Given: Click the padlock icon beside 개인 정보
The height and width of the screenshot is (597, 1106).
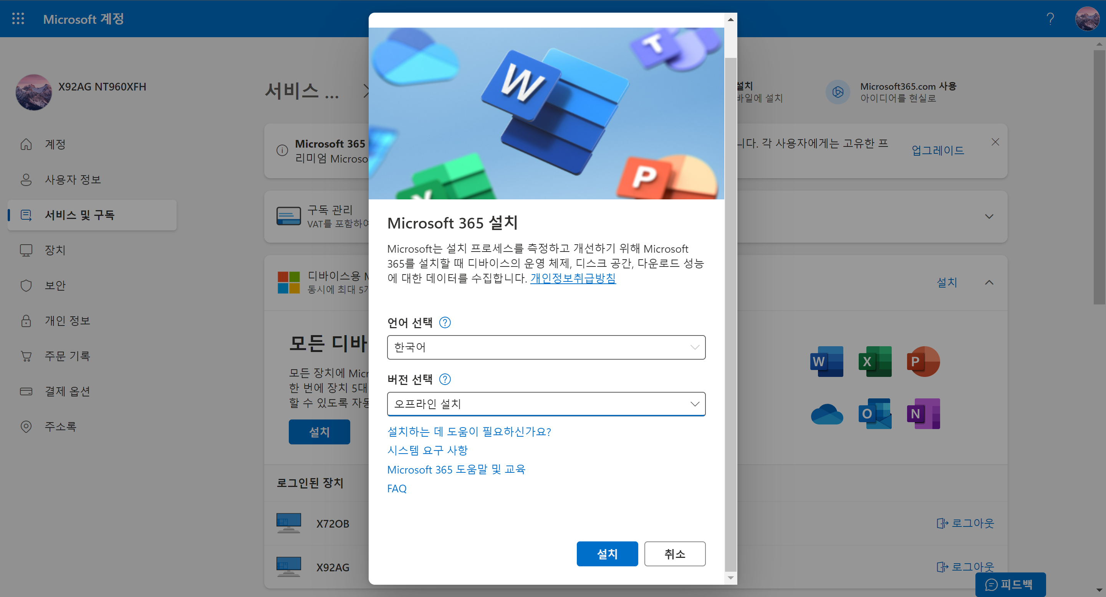Looking at the screenshot, I should point(26,321).
